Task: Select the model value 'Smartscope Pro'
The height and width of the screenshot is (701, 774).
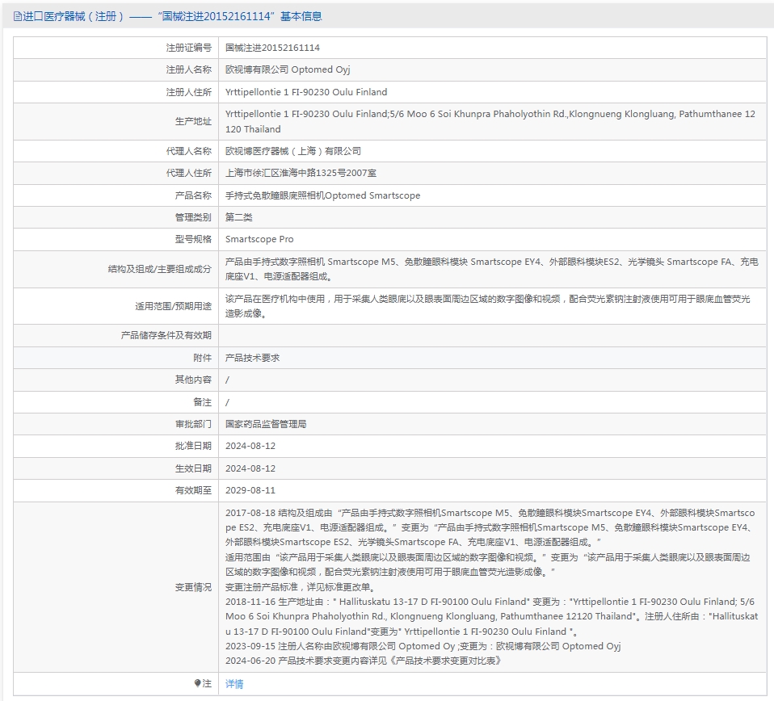Action: pos(259,239)
